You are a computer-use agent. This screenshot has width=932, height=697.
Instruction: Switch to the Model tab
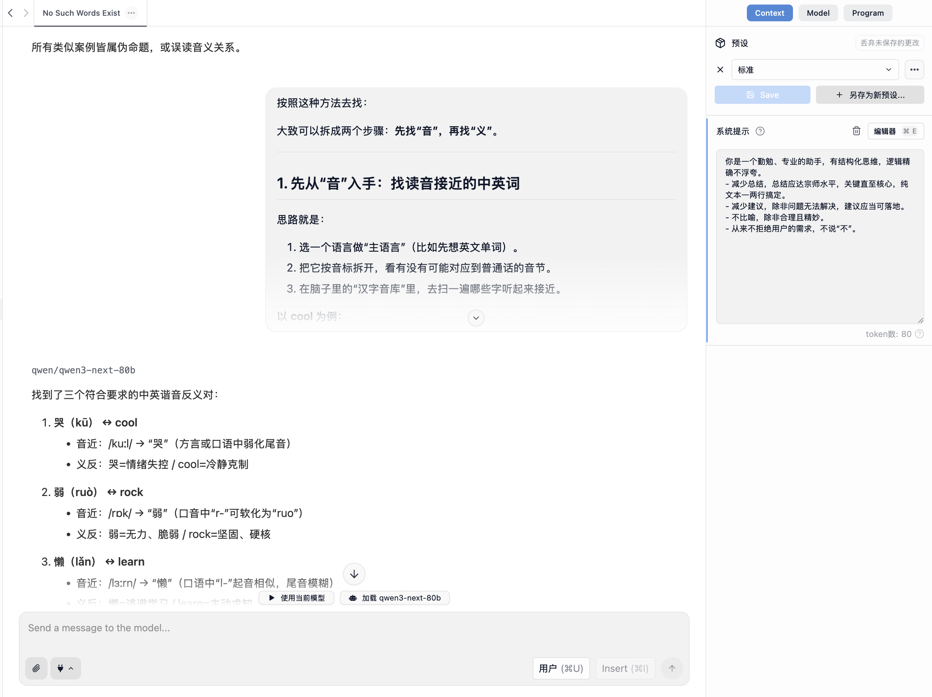click(x=818, y=13)
